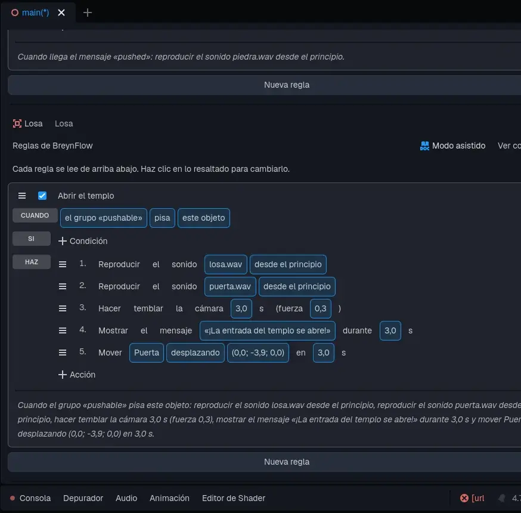Open the Audio panel

tap(126, 498)
